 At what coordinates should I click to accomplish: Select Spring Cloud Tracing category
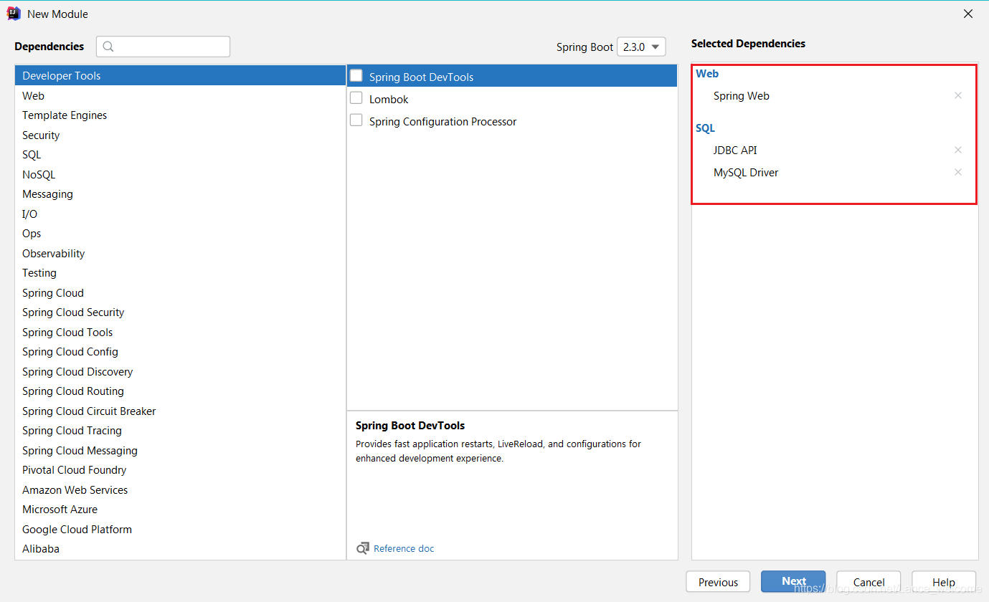pos(180,431)
